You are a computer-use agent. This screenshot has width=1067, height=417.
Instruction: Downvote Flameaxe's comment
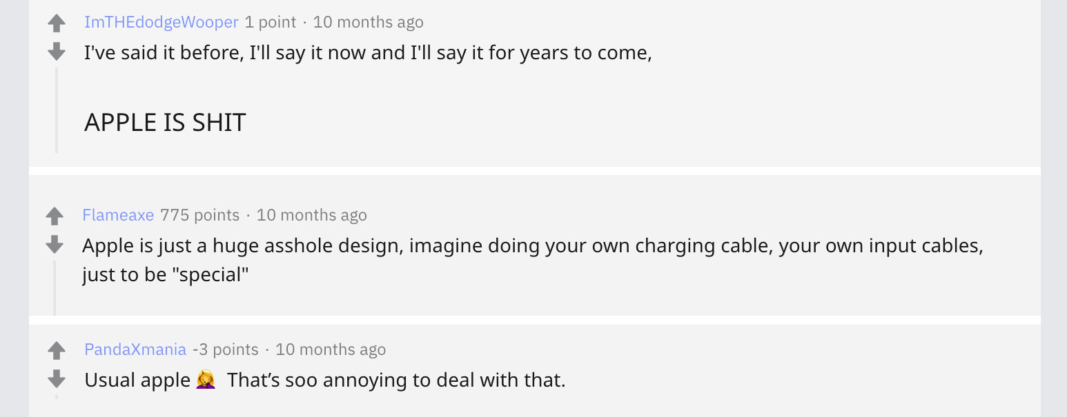click(x=55, y=244)
